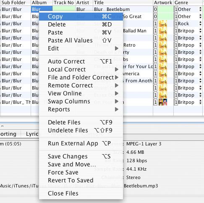Select Save and Move… entry
Screen dimensions: 204x203
click(x=81, y=164)
